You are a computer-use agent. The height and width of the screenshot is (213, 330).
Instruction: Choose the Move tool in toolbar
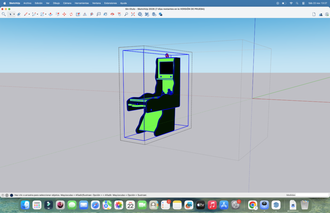[64, 14]
